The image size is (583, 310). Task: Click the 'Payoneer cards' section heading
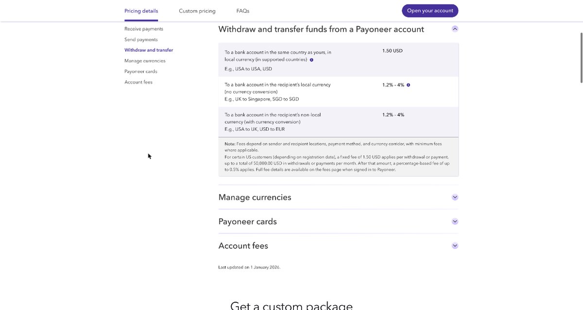coord(248,222)
